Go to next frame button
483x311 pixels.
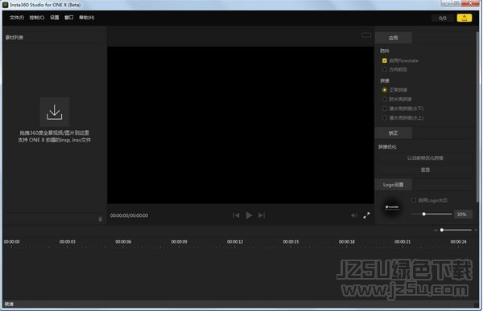pyautogui.click(x=262, y=215)
